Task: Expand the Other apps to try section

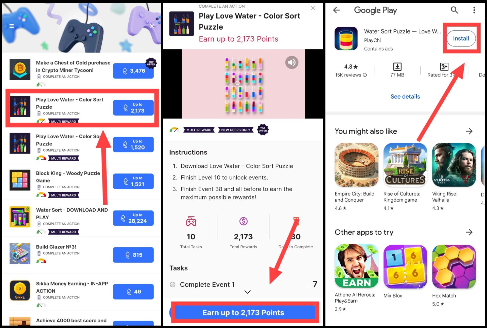Action: [x=469, y=232]
